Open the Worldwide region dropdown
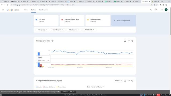Viewport: 171px width, 96px height. pyautogui.click(x=42, y=30)
